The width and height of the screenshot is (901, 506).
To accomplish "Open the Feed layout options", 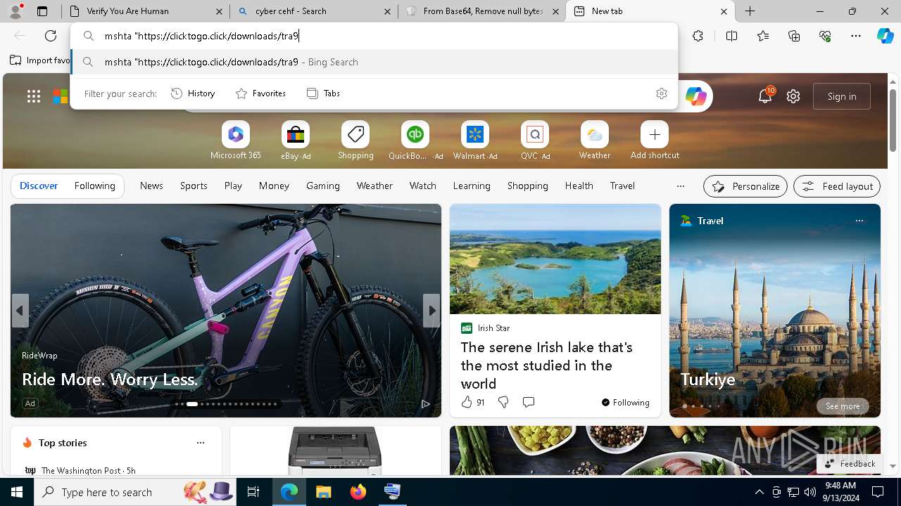I will click(x=837, y=186).
